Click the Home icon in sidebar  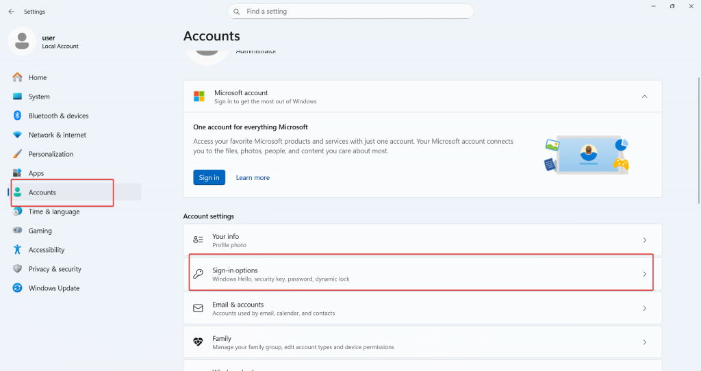pyautogui.click(x=17, y=77)
